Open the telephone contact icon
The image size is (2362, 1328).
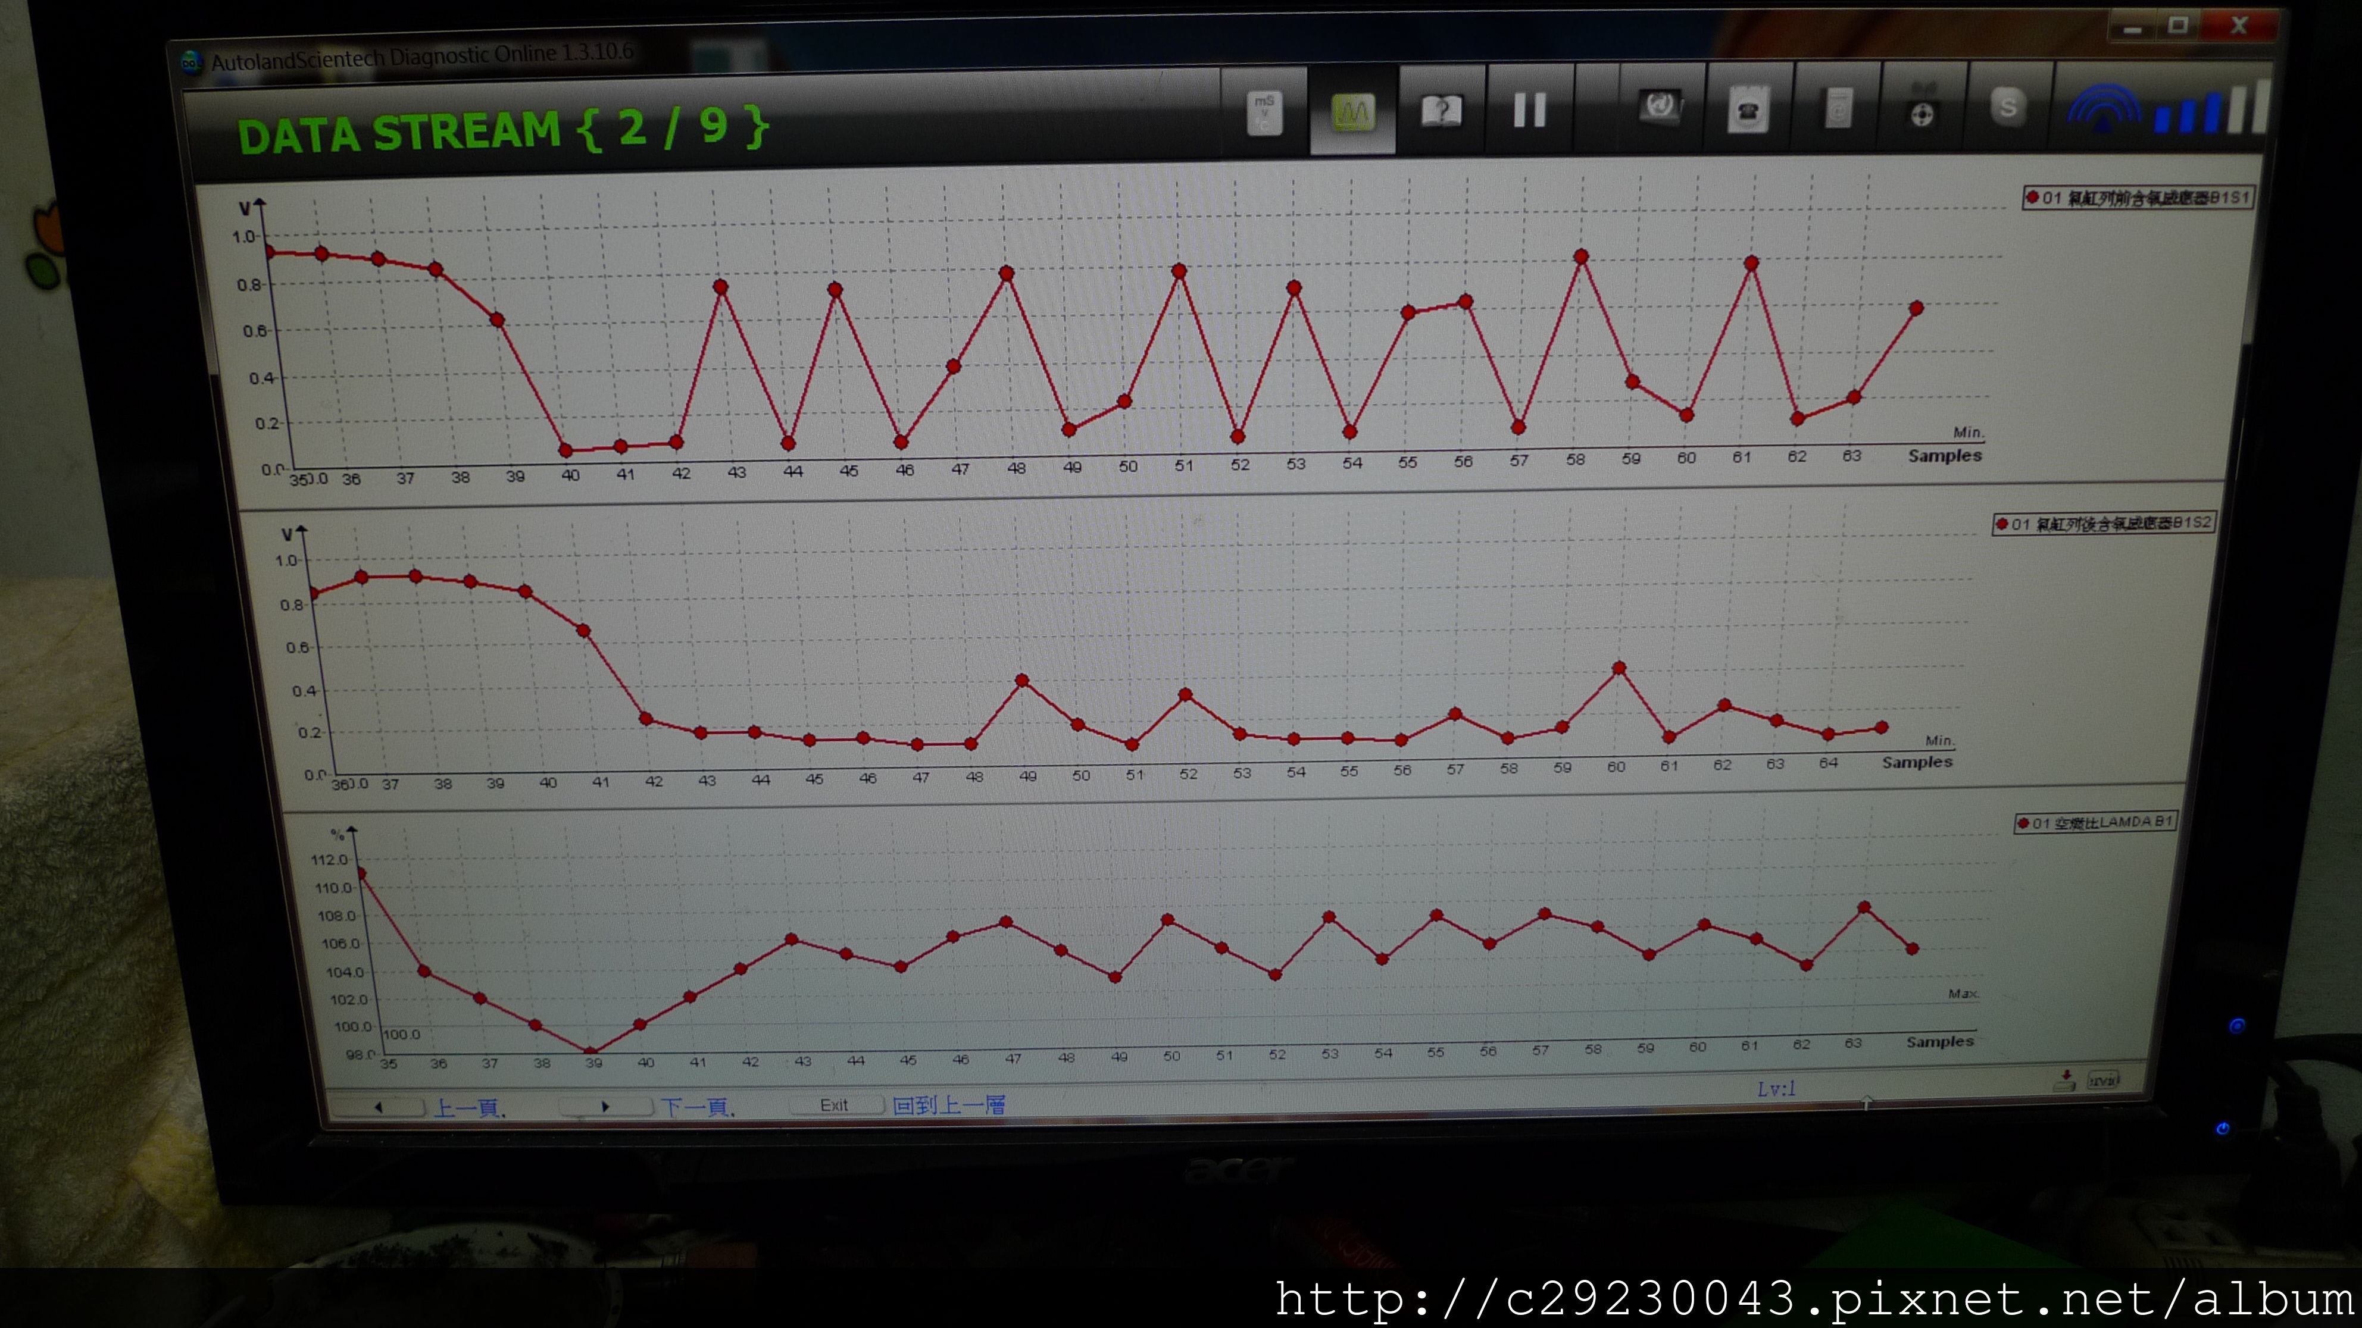pyautogui.click(x=1748, y=111)
